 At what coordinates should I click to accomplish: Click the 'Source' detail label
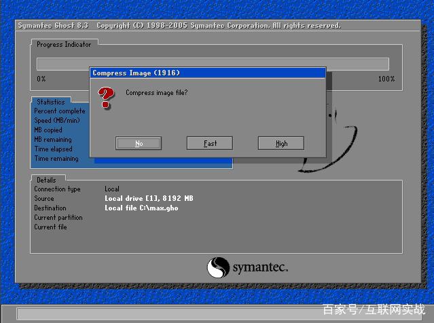click(x=44, y=198)
